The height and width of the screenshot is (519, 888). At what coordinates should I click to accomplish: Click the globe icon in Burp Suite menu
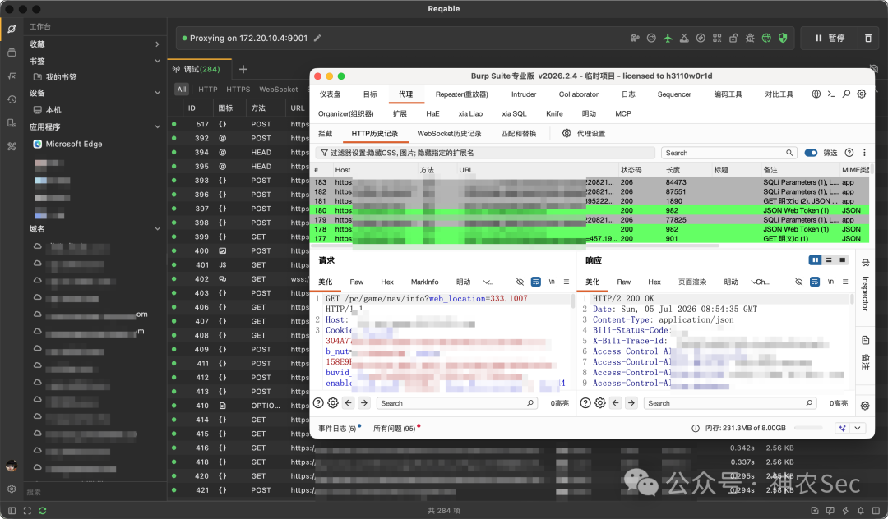tap(816, 94)
